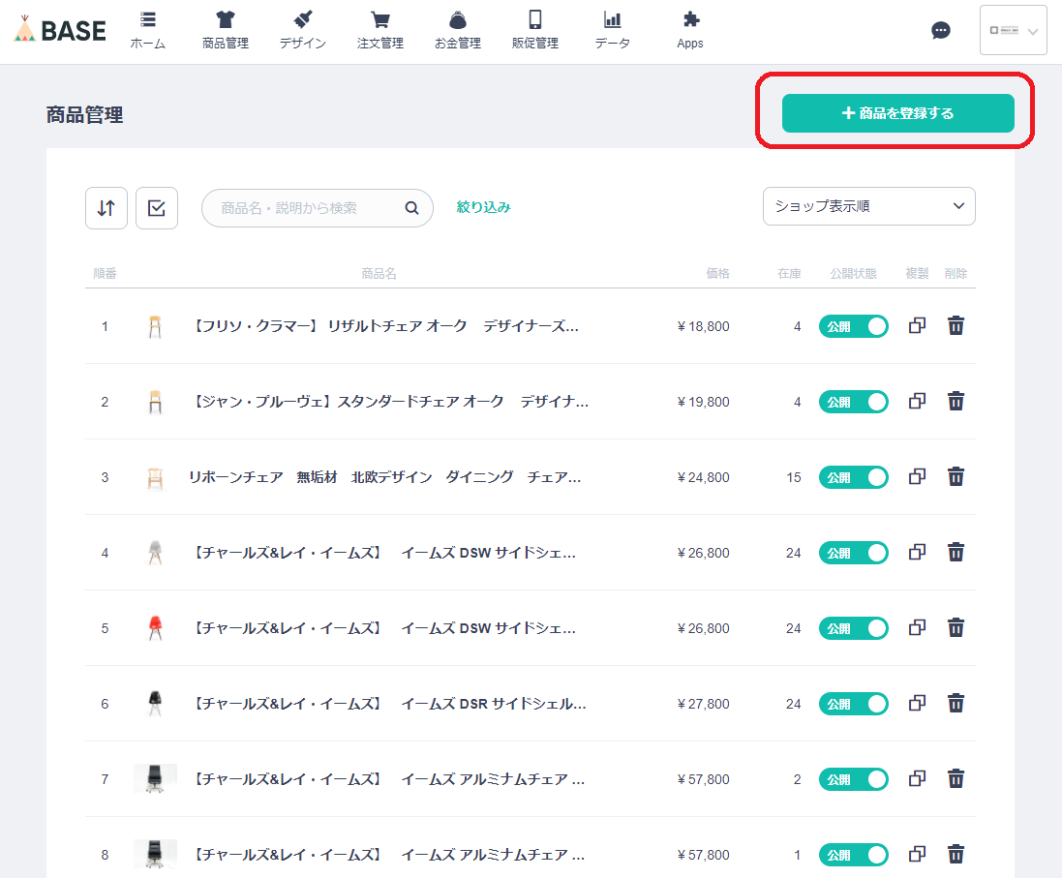Click inside the product search field

pyautogui.click(x=310, y=207)
